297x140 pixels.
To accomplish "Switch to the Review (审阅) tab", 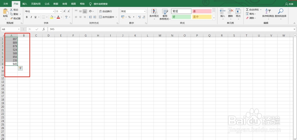I will point(64,4).
